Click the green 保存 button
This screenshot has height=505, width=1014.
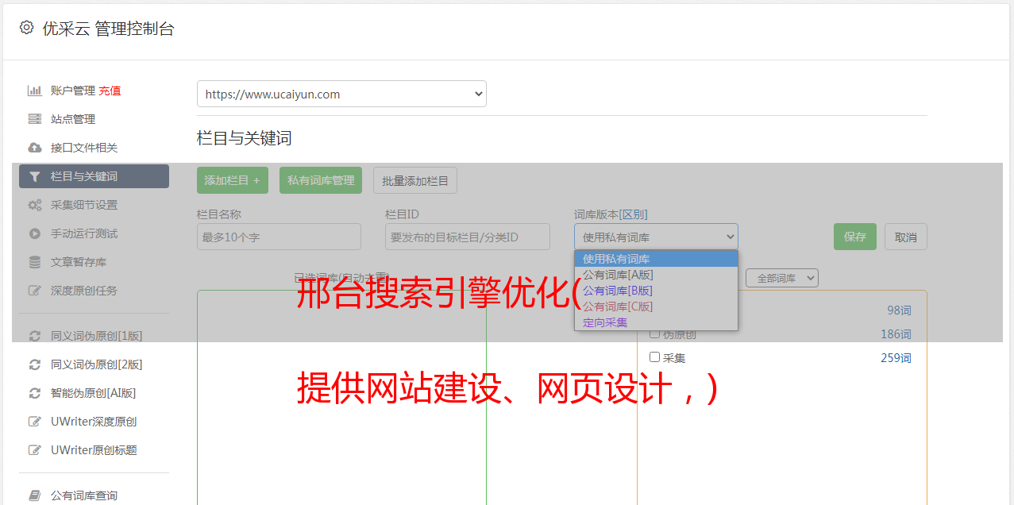855,237
